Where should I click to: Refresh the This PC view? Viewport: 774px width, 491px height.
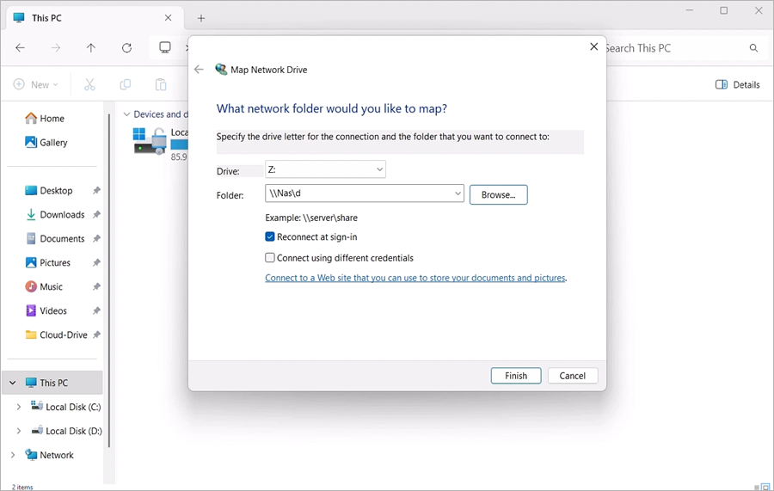[127, 48]
